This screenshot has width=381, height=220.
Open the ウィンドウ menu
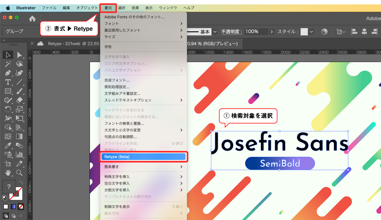pyautogui.click(x=168, y=8)
